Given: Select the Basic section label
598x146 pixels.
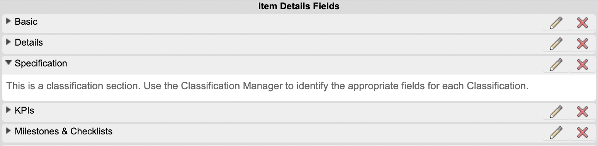Looking at the screenshot, I should tap(26, 22).
